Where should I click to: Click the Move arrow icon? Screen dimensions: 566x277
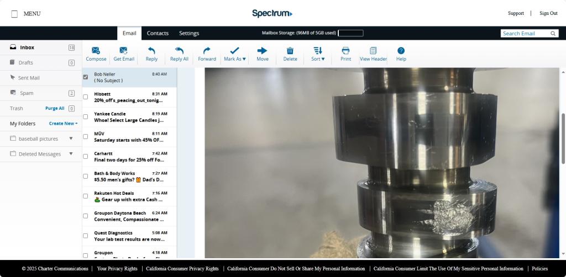[x=263, y=50]
